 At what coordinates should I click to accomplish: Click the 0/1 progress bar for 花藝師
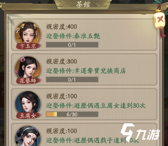(72, 80)
